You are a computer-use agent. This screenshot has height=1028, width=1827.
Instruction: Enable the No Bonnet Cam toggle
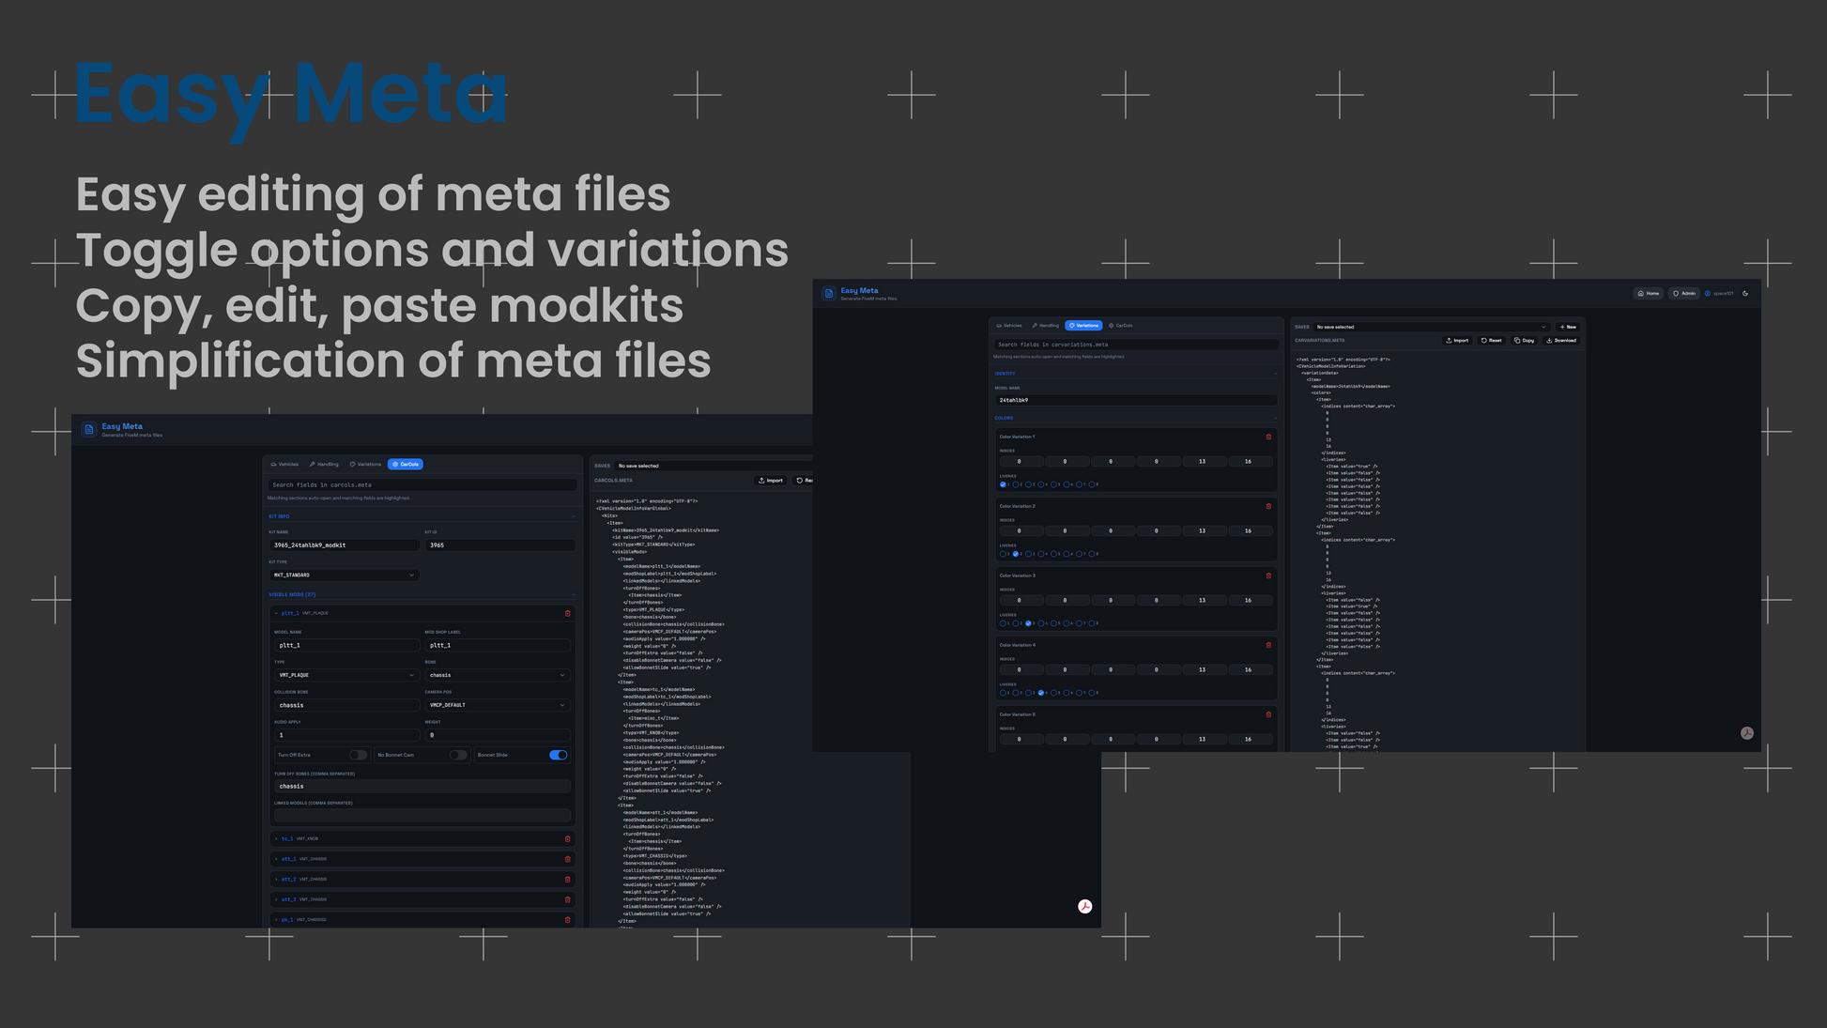click(x=457, y=755)
